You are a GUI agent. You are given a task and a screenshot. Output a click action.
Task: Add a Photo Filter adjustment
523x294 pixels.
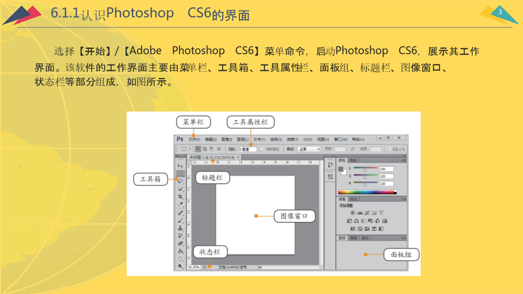click(x=371, y=221)
